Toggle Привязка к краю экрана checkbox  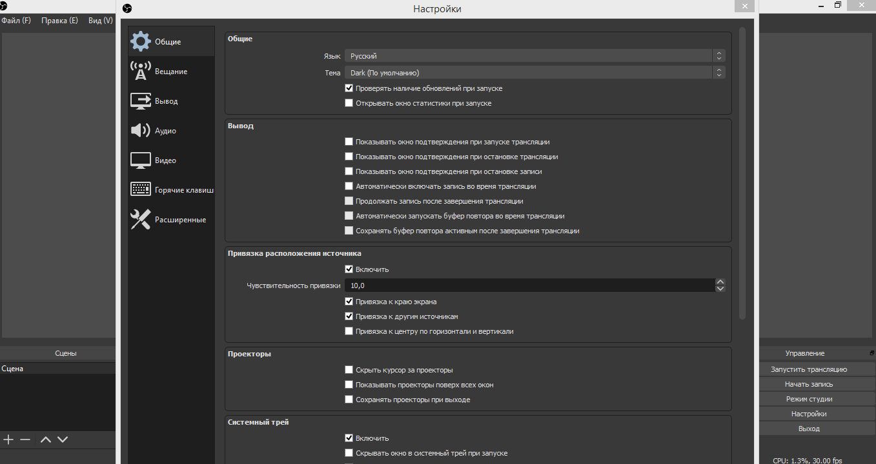(349, 302)
